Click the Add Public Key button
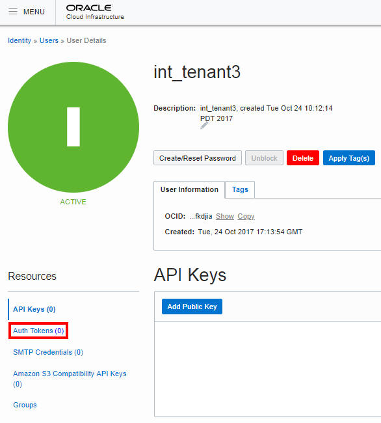 click(x=192, y=307)
